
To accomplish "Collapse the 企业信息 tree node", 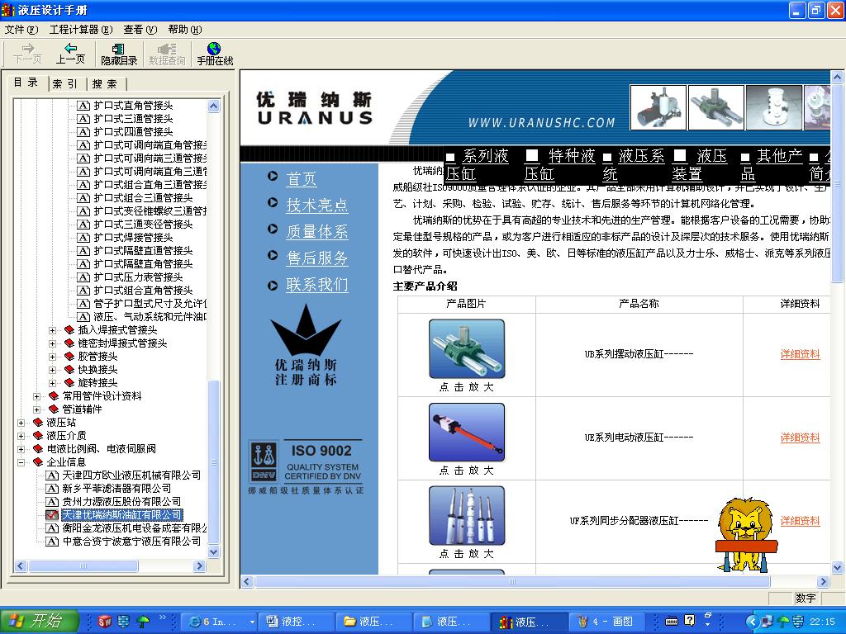I will coord(21,462).
